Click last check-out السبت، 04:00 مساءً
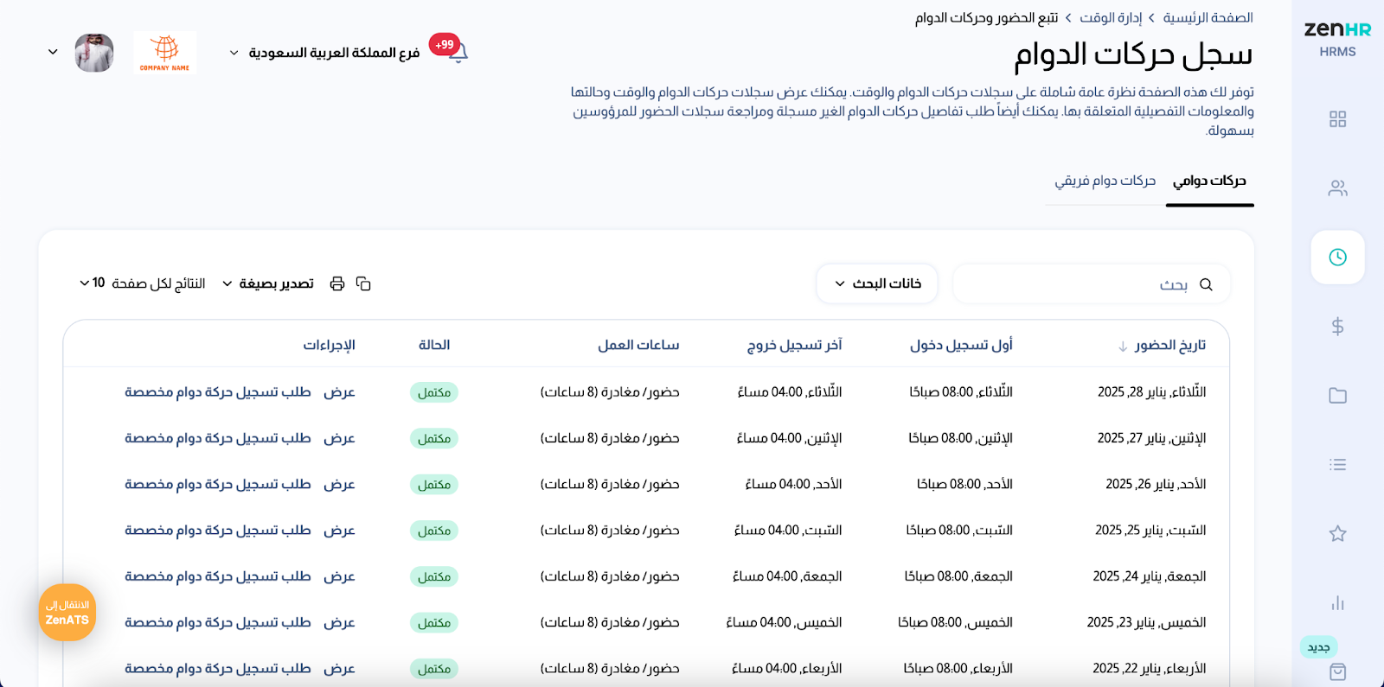 pyautogui.click(x=788, y=531)
